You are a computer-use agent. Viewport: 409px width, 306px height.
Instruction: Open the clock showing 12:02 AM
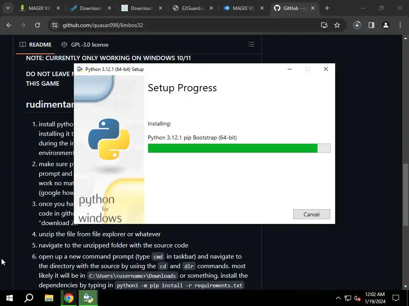point(375,298)
